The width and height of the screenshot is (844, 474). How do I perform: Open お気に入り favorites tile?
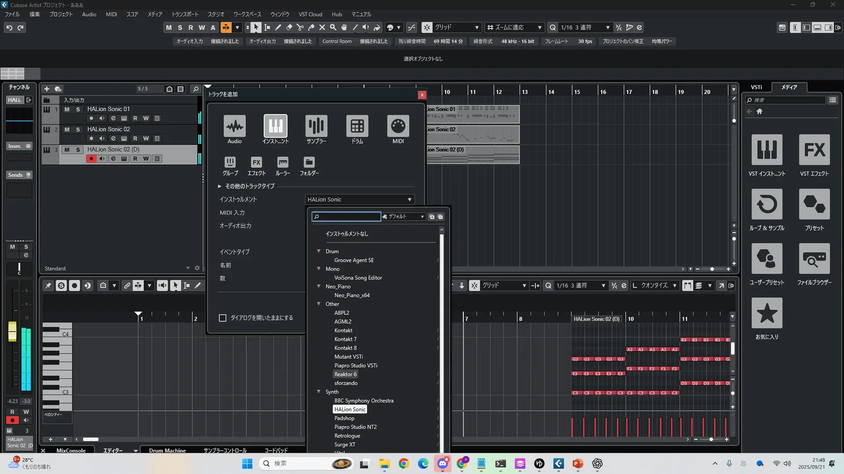(767, 313)
